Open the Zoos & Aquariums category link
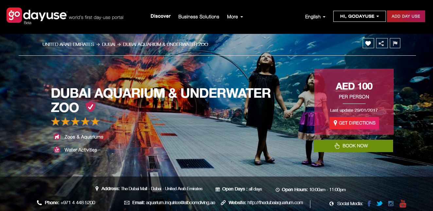 (x=84, y=137)
